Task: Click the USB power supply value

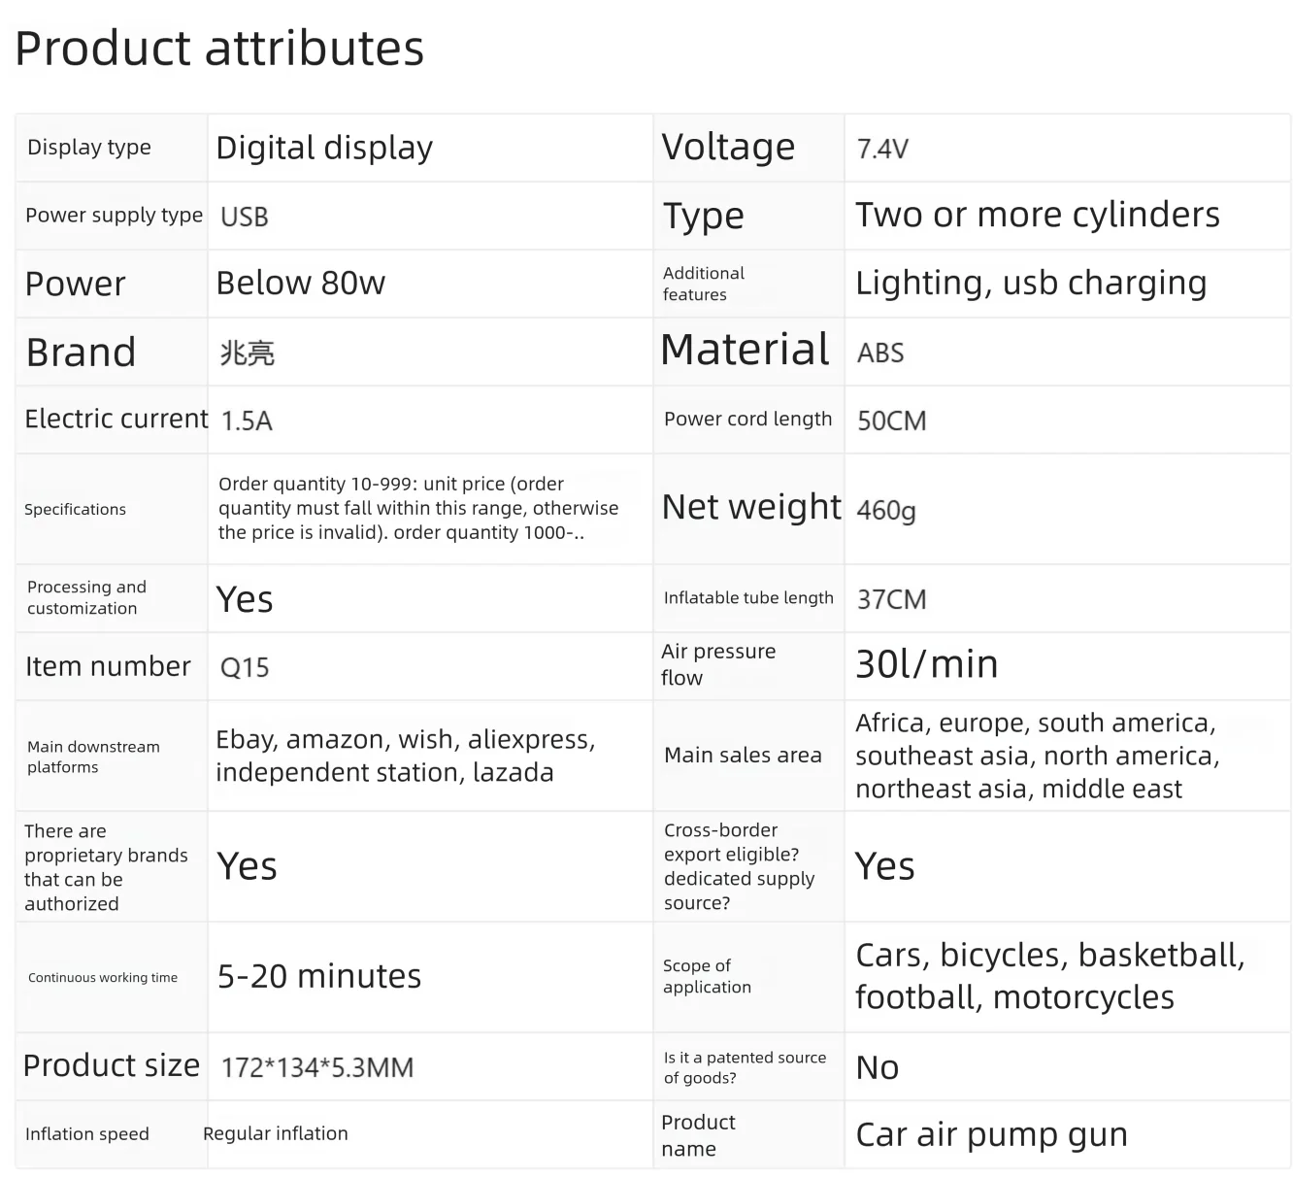Action: 245,217
